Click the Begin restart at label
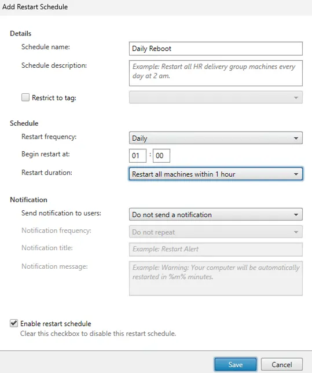 (45, 154)
